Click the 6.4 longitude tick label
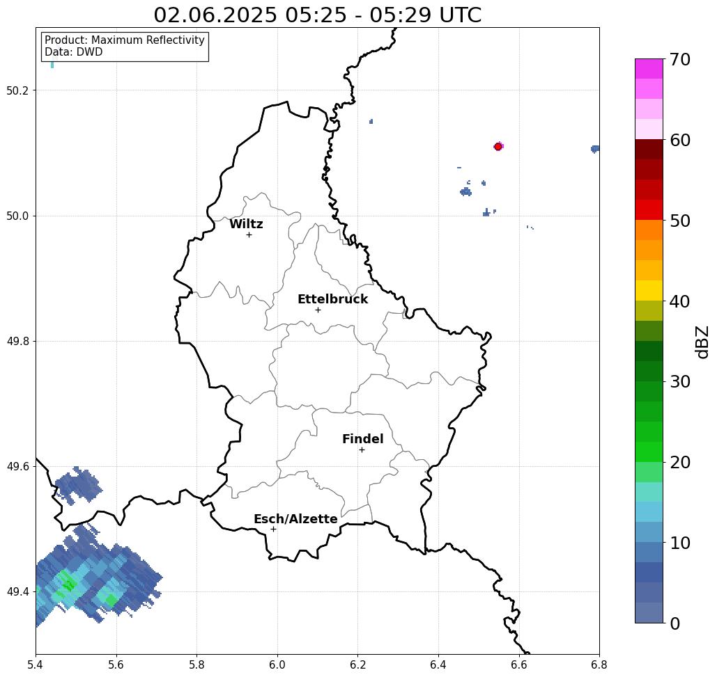The image size is (717, 677). pyautogui.click(x=438, y=664)
